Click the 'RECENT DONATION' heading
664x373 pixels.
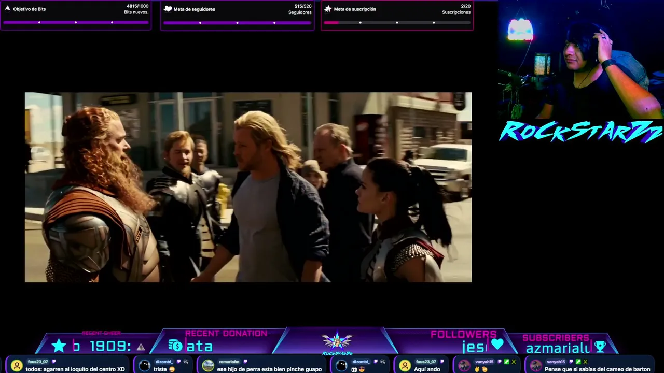coord(226,334)
